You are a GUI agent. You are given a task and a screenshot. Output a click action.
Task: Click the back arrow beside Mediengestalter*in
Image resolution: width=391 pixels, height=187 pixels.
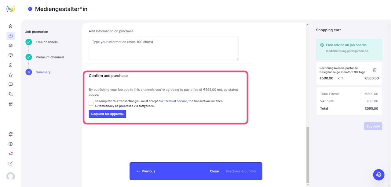30,9
